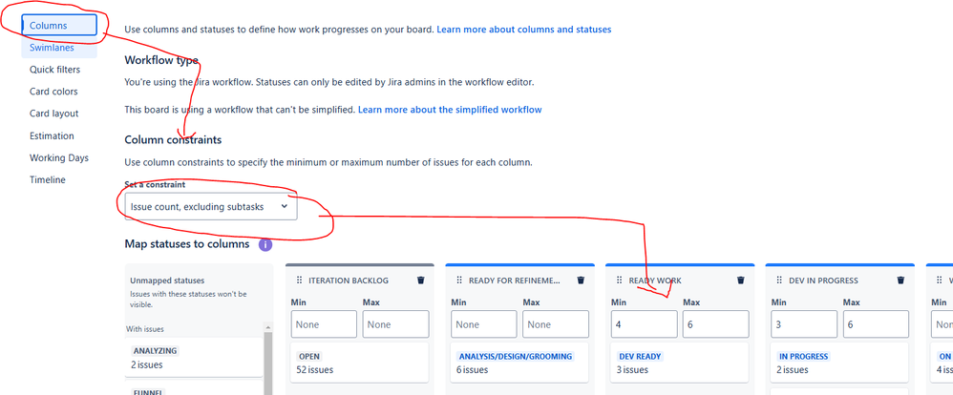Go to Quick filters settings
This screenshot has height=395, width=953.
coord(54,70)
